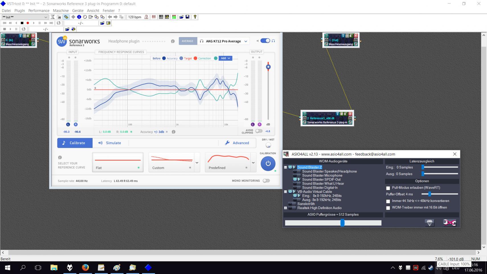Click the ASIO Puffergrösse slider handle
The image size is (487, 274).
click(343, 223)
